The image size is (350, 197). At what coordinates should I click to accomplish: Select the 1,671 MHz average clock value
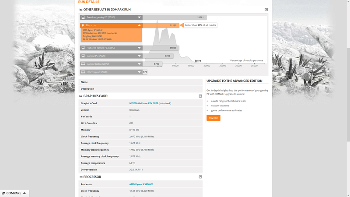coord(135,143)
